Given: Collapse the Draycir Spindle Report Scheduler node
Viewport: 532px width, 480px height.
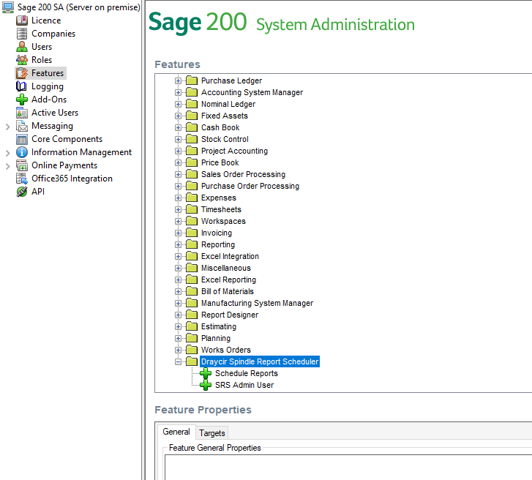Looking at the screenshot, I should click(x=178, y=361).
